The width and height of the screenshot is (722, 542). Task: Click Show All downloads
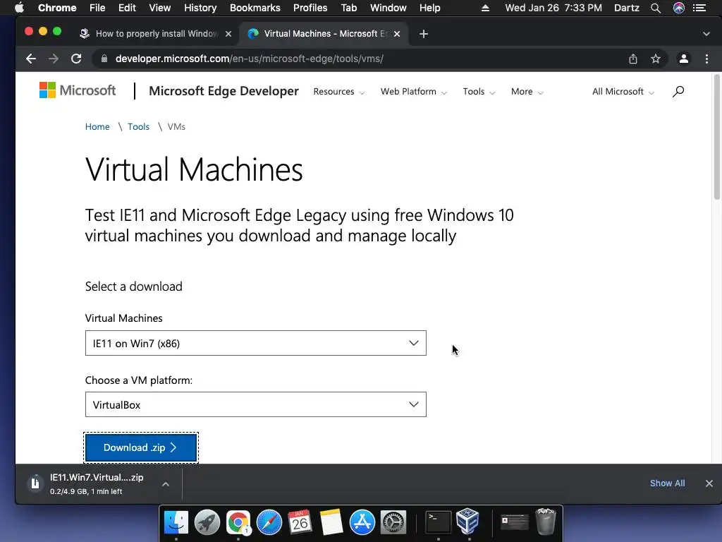pos(667,483)
